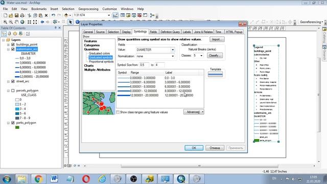Select the Select Elements arrow tool
This screenshot has width=327, height=184.
coord(71,22)
